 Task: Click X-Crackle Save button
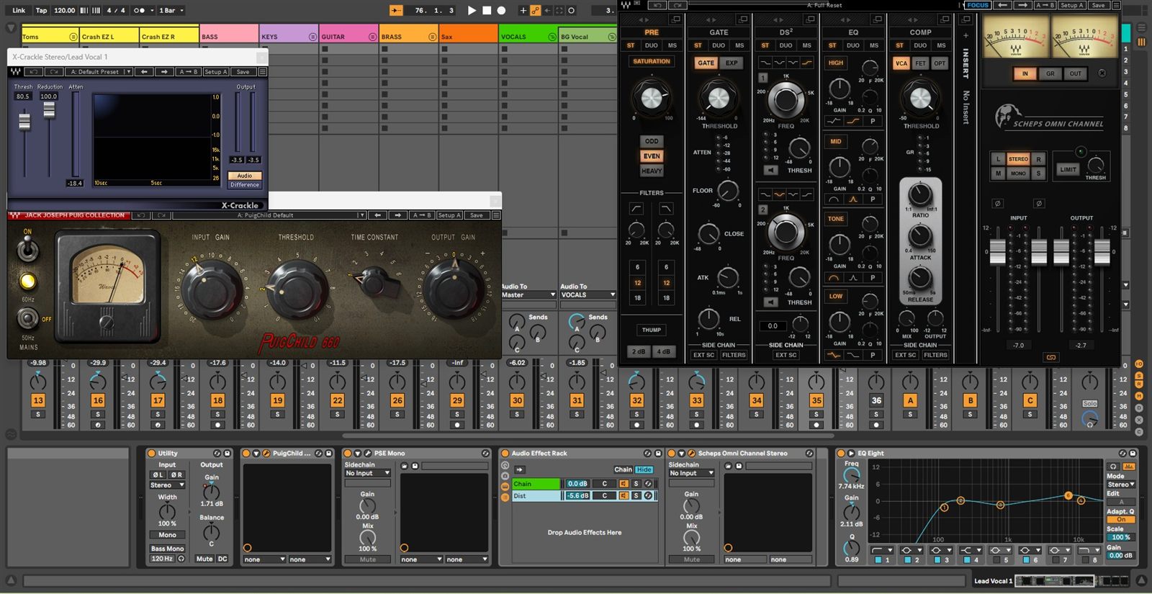[x=243, y=72]
